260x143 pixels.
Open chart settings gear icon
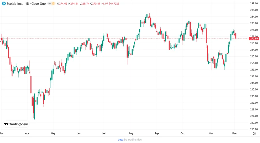[x=254, y=134]
